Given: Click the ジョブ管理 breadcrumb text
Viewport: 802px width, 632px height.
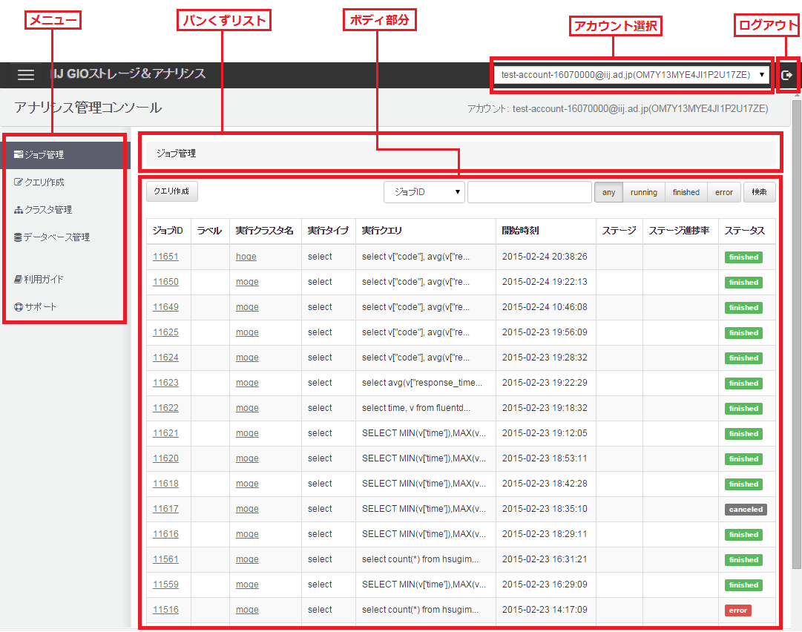Looking at the screenshot, I should pos(176,154).
